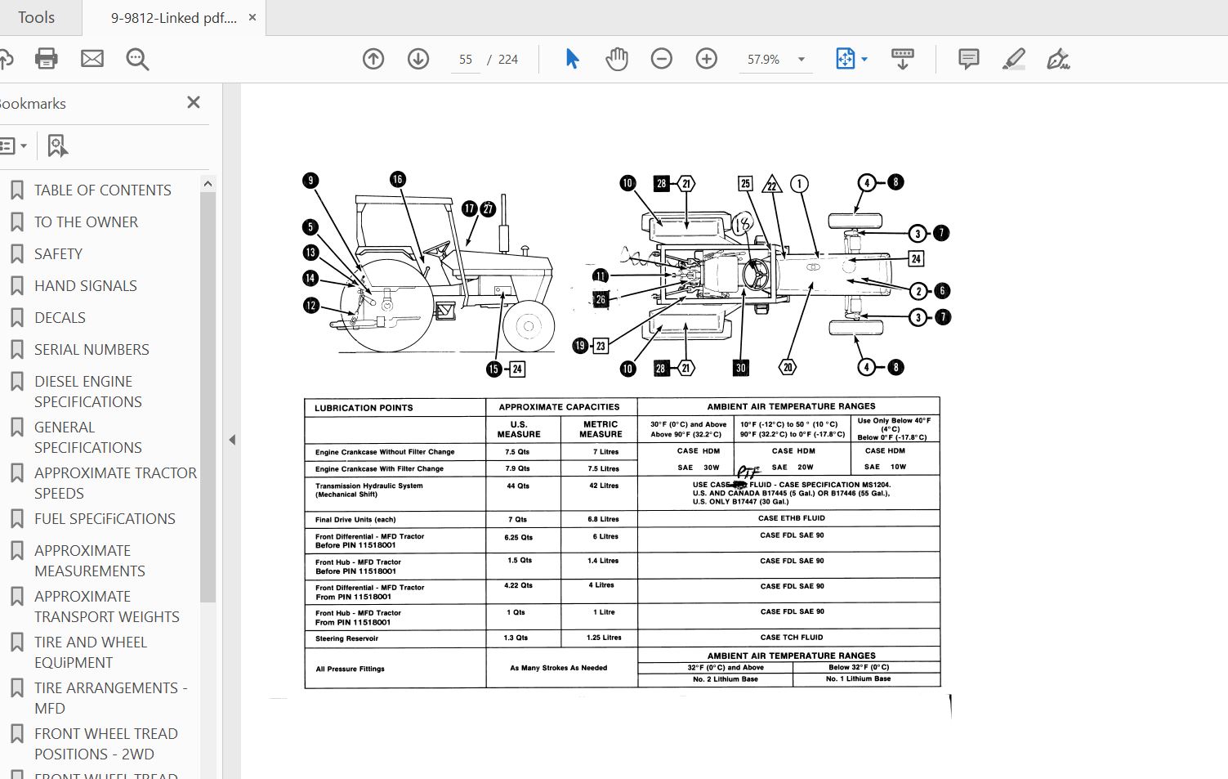Activate the Selection arrow tool
This screenshot has width=1228, height=779.
point(572,59)
